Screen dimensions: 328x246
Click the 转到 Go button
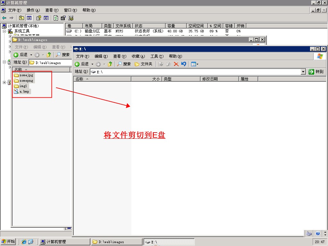(316, 72)
